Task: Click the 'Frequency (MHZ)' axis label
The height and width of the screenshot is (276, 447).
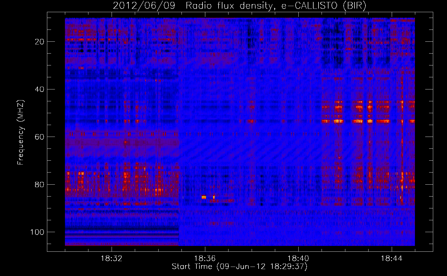Action: pyautogui.click(x=21, y=132)
